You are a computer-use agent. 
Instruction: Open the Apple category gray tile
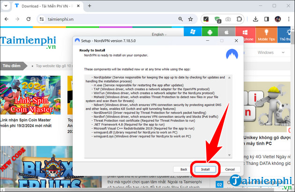point(227,32)
